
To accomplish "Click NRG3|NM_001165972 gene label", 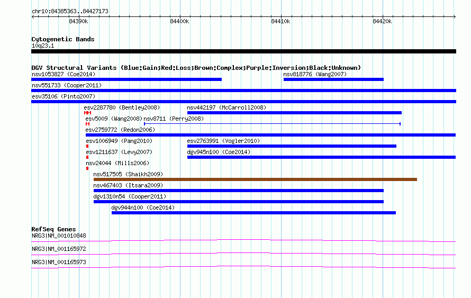I will [59, 249].
